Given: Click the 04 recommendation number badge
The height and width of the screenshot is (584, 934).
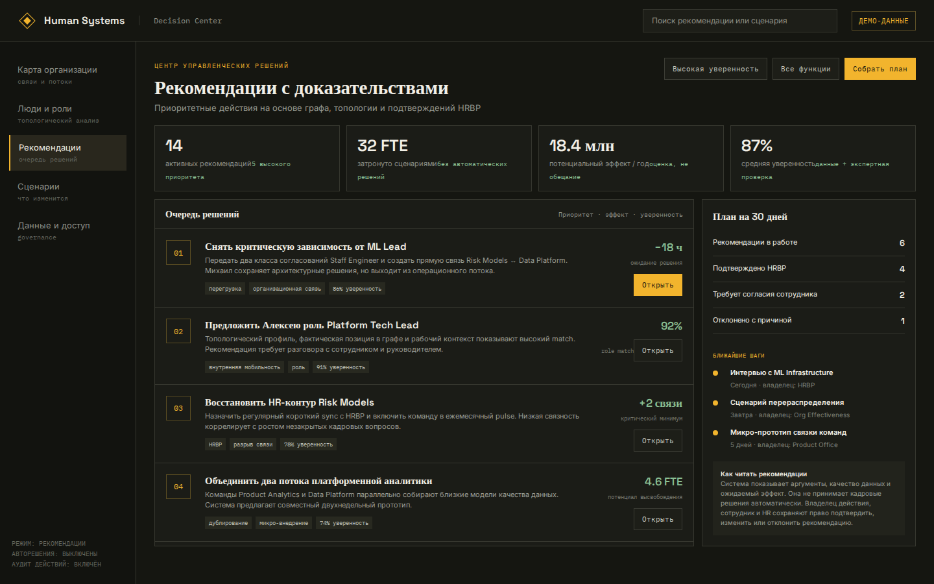Looking at the screenshot, I should (x=178, y=487).
